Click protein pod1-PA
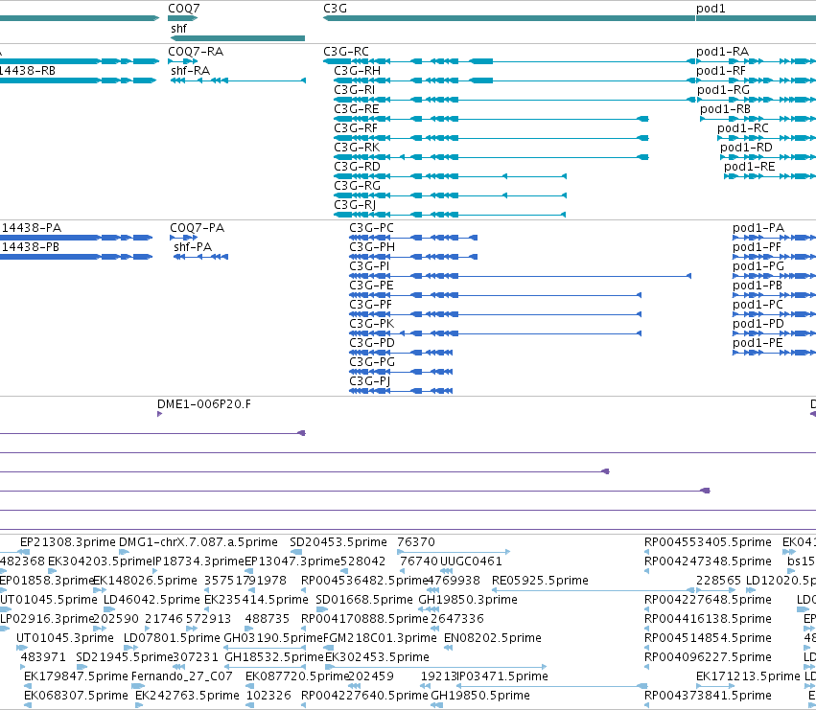Screen dimensions: 816x710 [x=775, y=238]
